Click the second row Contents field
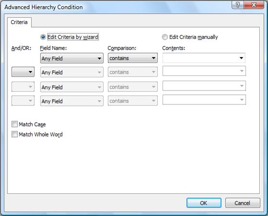Image resolution: width=268 pixels, height=216 pixels. click(204, 71)
